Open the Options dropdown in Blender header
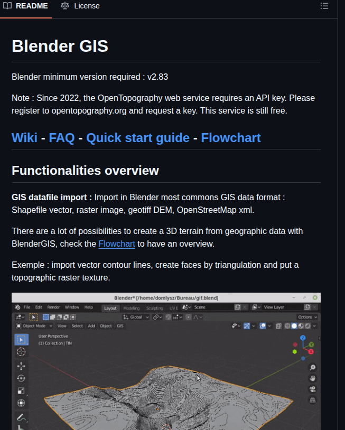Viewport: 345px width, 430px height. (x=307, y=317)
